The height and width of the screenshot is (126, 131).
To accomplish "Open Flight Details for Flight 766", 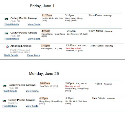I will coord(12,24).
